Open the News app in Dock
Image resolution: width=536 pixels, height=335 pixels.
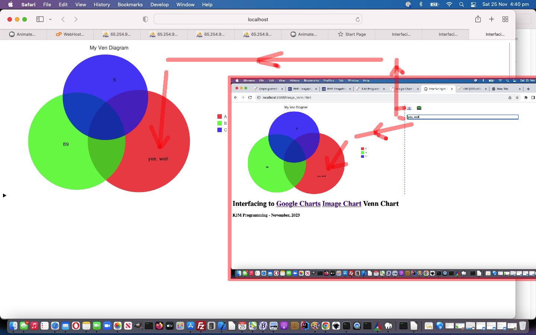(128, 326)
